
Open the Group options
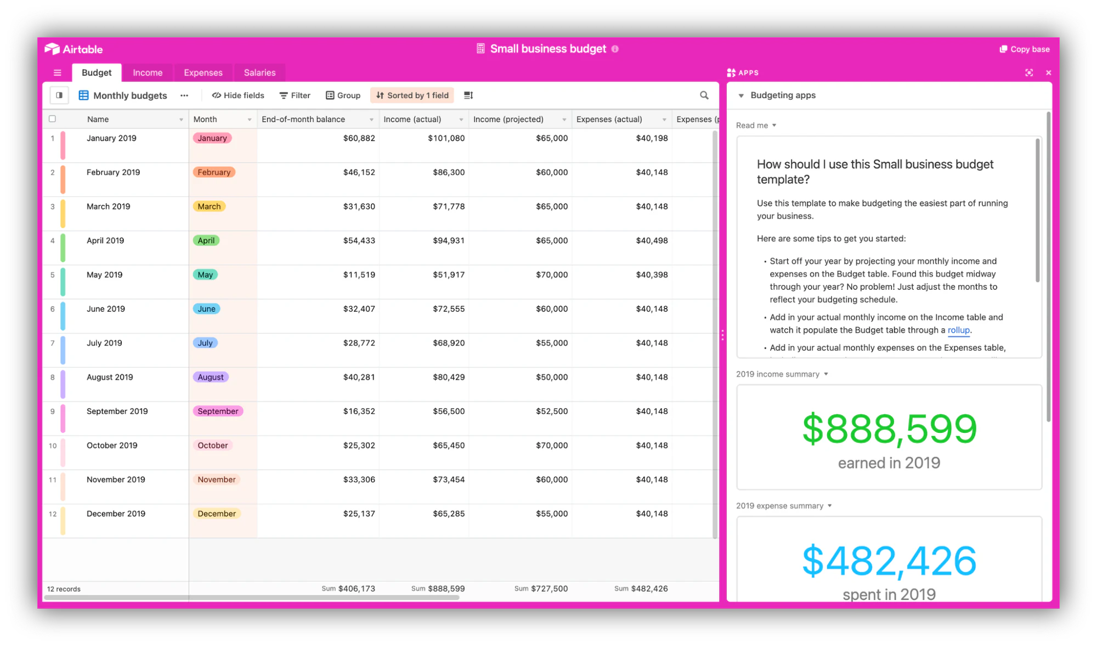(x=343, y=95)
